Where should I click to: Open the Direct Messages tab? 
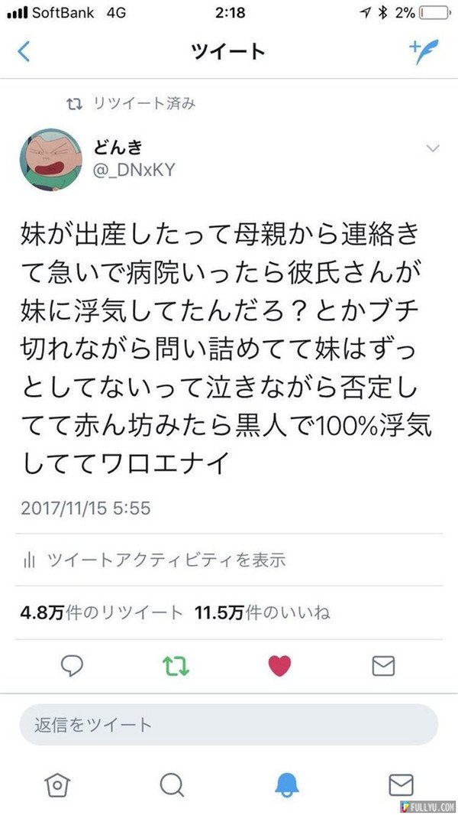tap(401, 784)
